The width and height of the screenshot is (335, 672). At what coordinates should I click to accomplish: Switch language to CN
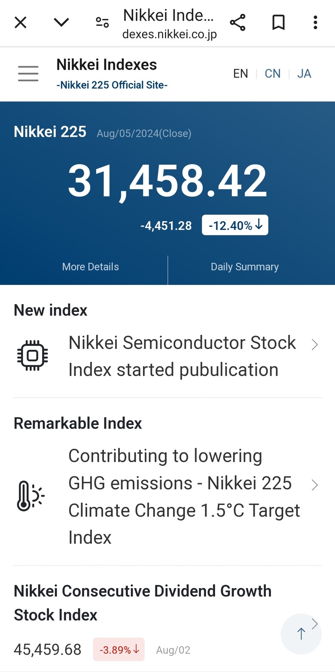tap(272, 74)
